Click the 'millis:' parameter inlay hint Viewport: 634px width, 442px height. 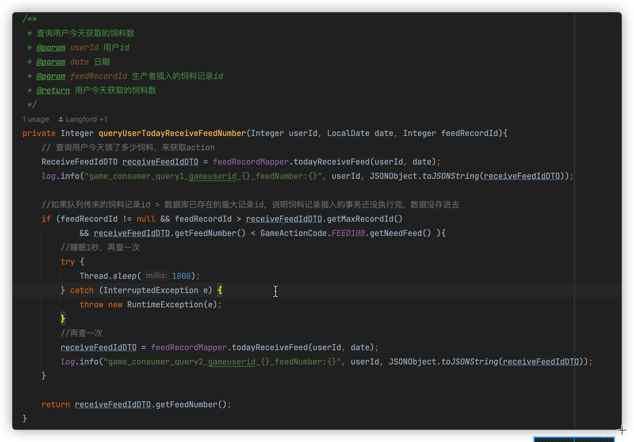[x=157, y=276]
